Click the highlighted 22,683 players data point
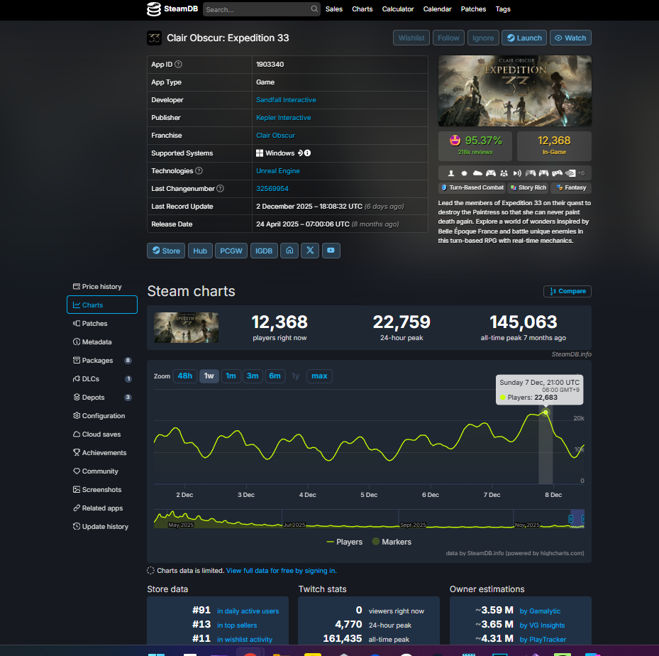This screenshot has width=659, height=656. point(546,412)
